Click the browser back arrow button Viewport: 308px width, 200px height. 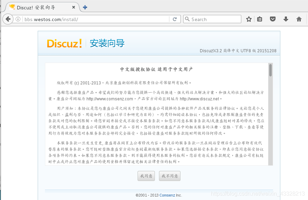8,19
